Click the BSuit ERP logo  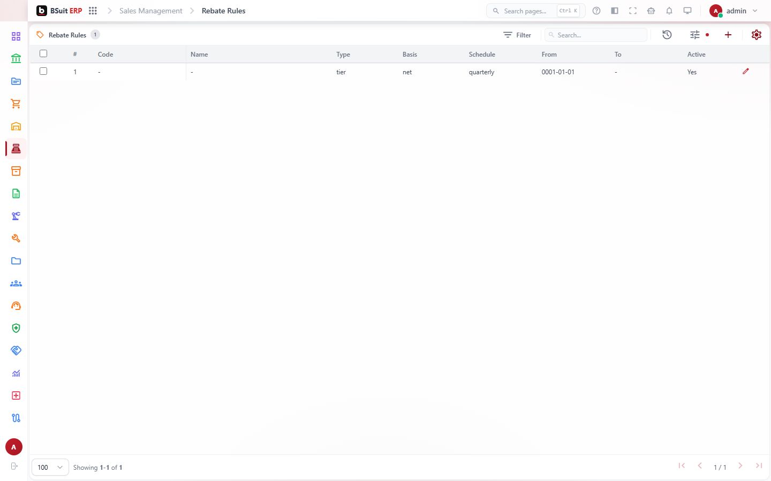[59, 11]
